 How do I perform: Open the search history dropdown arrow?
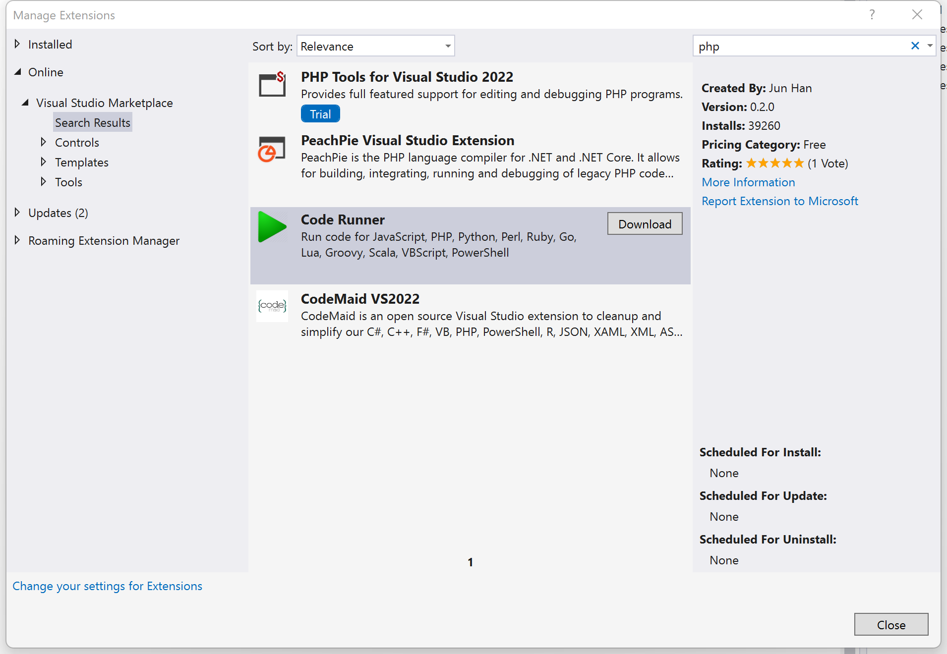(x=930, y=46)
